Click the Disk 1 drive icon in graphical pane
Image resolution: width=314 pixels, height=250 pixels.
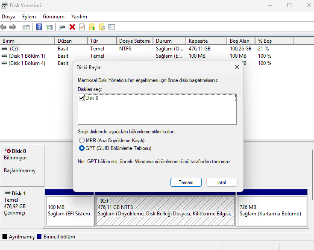tap(8, 193)
